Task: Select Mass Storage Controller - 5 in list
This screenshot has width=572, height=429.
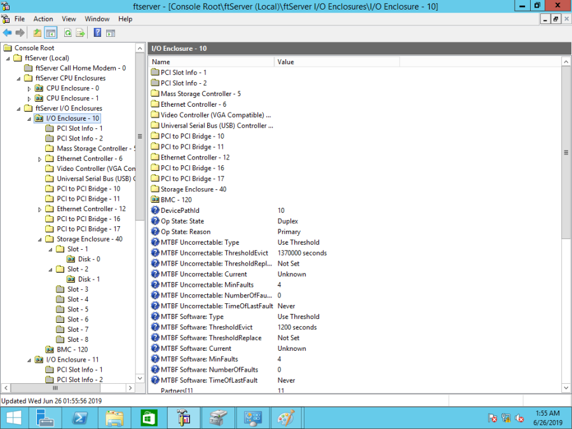Action: pyautogui.click(x=201, y=94)
